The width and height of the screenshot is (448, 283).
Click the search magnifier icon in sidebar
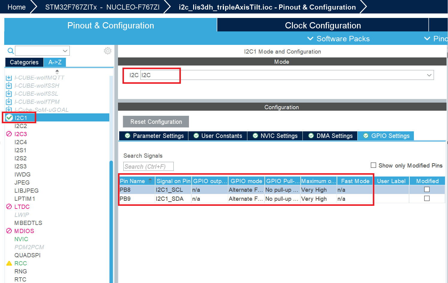pyautogui.click(x=10, y=51)
